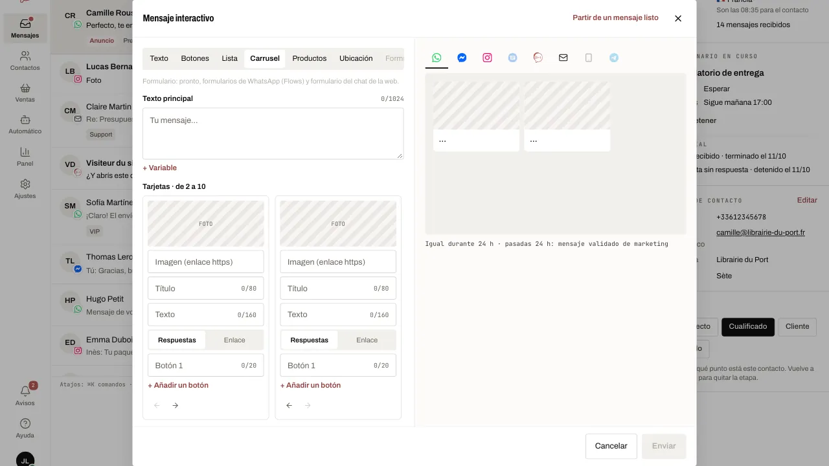
Task: Open Panel in the sidebar
Action: pyautogui.click(x=25, y=157)
